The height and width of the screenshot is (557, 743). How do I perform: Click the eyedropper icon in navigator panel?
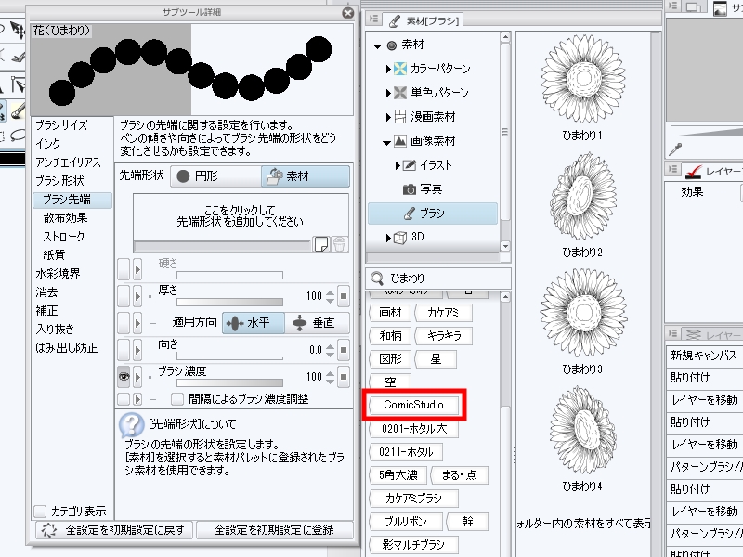click(675, 149)
